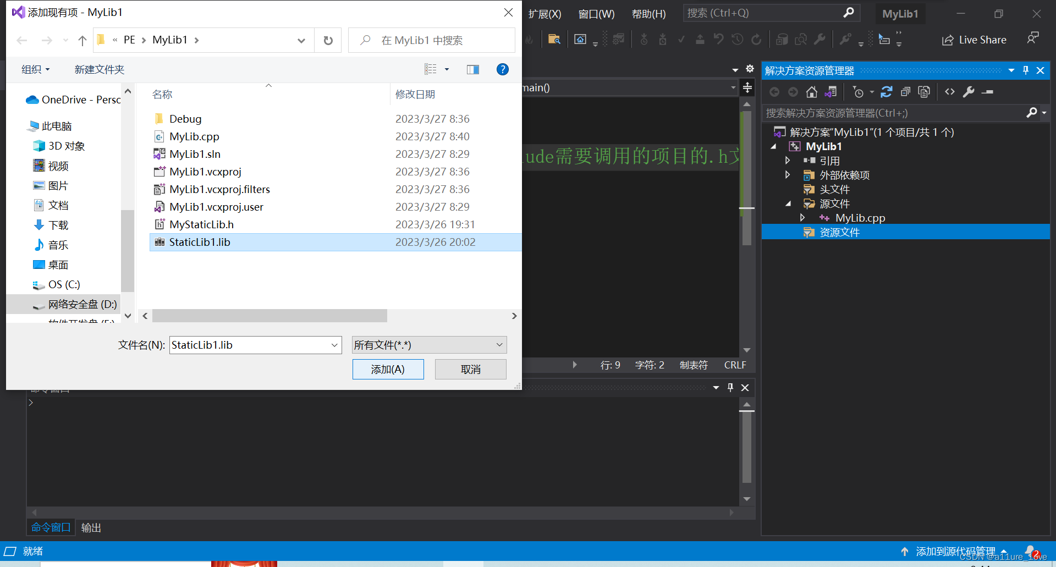Click 添加到源代码管理 in status bar
1056x567 pixels.
click(955, 551)
